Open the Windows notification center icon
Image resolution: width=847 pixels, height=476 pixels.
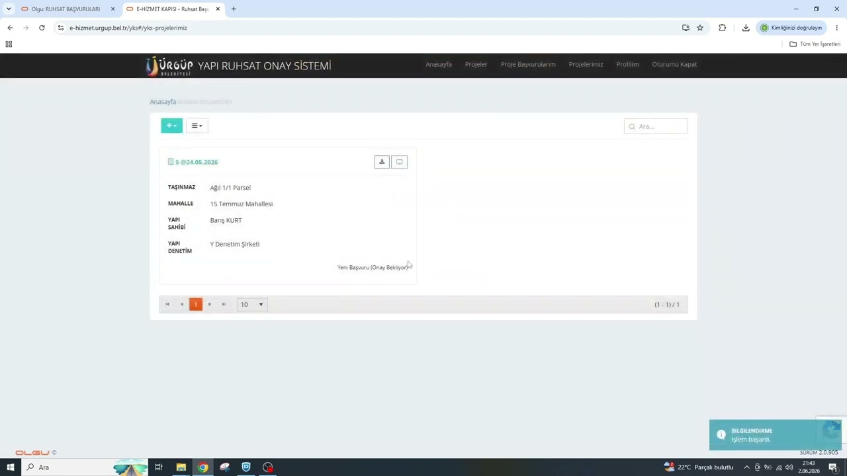833,467
